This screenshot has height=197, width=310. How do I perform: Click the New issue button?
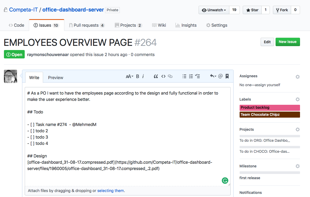click(288, 42)
